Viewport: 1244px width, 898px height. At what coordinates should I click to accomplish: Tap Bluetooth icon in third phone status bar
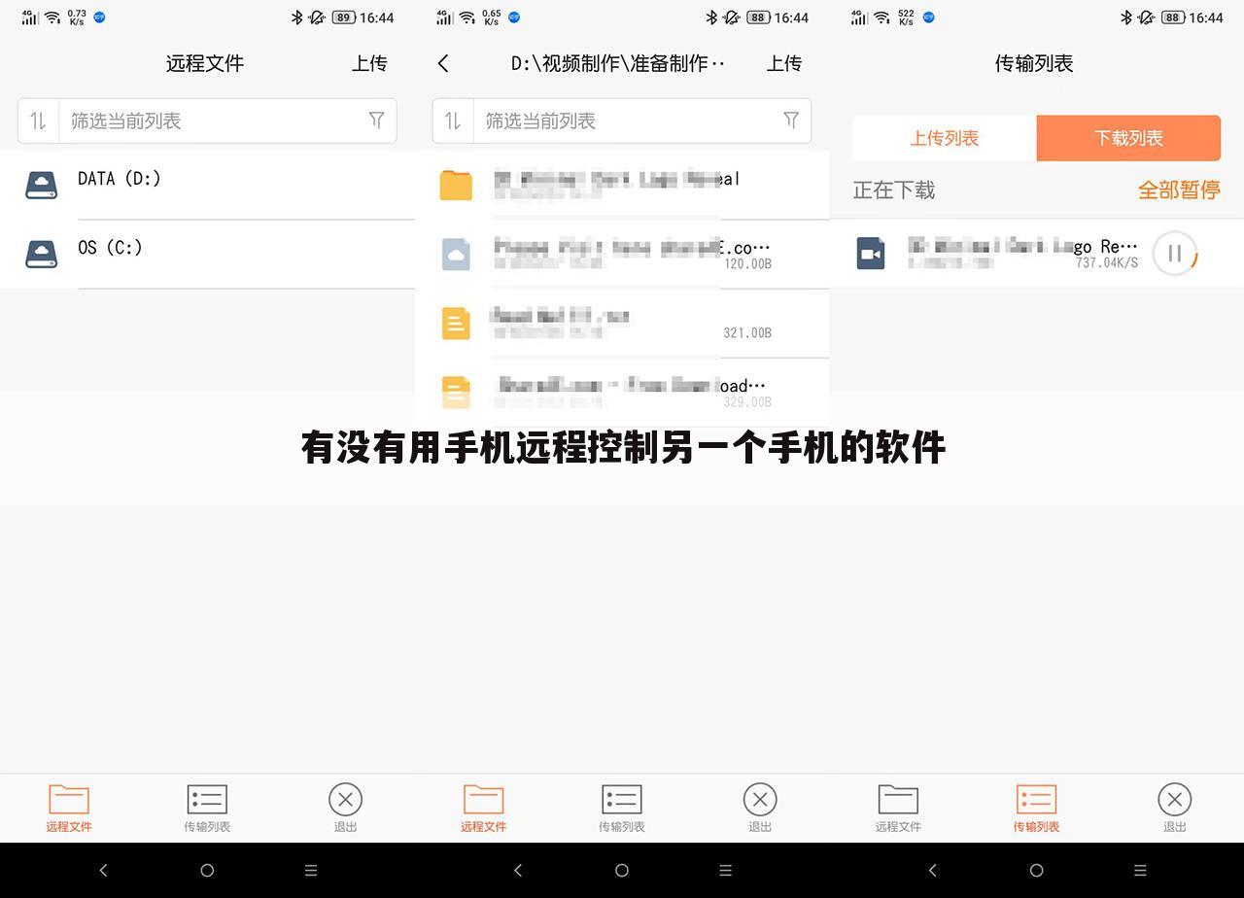[x=1126, y=17]
